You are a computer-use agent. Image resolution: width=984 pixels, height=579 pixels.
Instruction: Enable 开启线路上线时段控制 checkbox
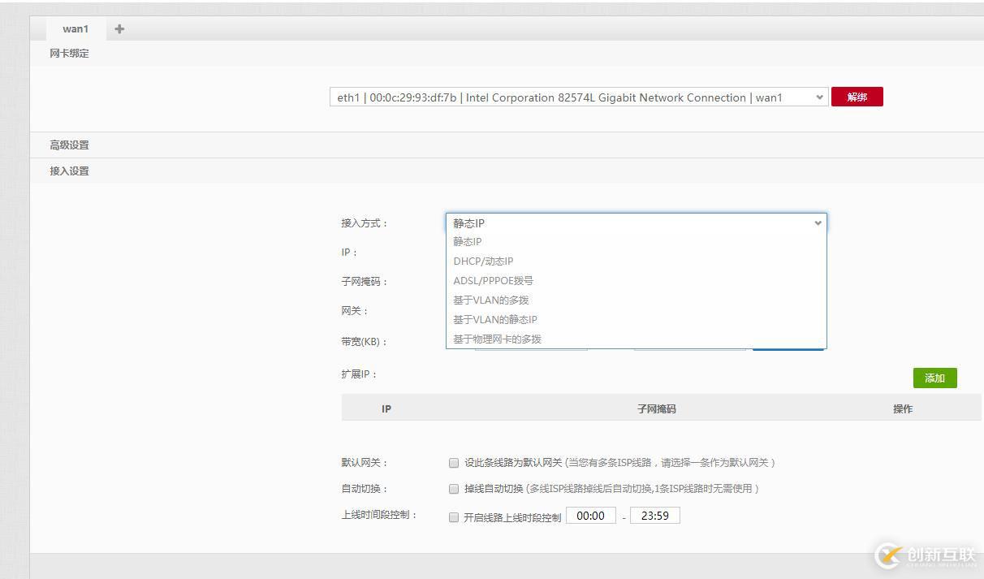pos(454,515)
